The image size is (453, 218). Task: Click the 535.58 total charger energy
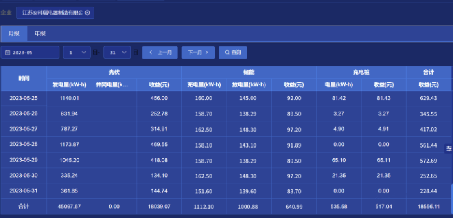coord(339,207)
